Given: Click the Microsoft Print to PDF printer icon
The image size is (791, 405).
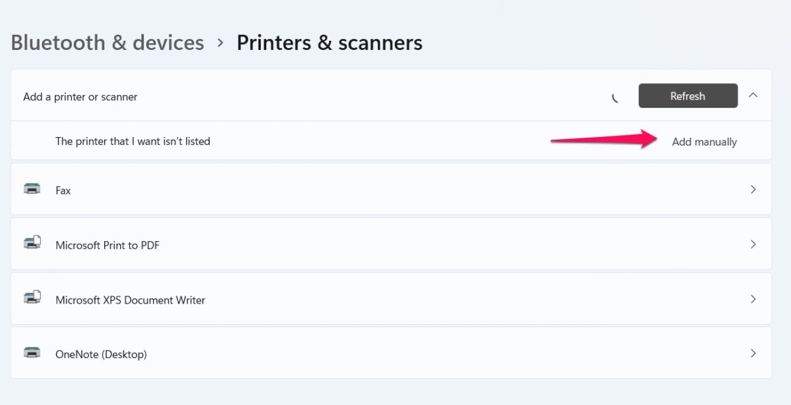Looking at the screenshot, I should [32, 243].
